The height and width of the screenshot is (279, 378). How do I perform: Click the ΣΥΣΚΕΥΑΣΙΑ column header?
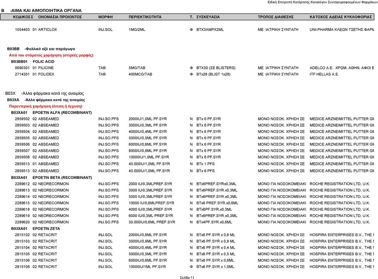tap(208, 17)
